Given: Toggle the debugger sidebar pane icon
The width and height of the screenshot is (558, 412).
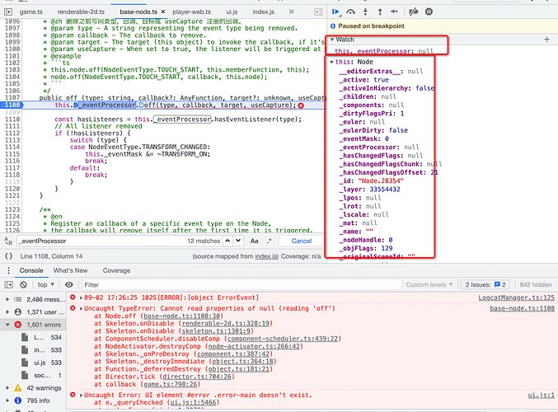Looking at the screenshot, I should click(x=318, y=12).
